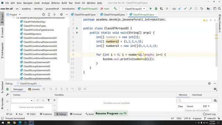Expand all icon in Project panel
Image resolution: width=222 pixels, height=125 pixels.
tap(49, 15)
